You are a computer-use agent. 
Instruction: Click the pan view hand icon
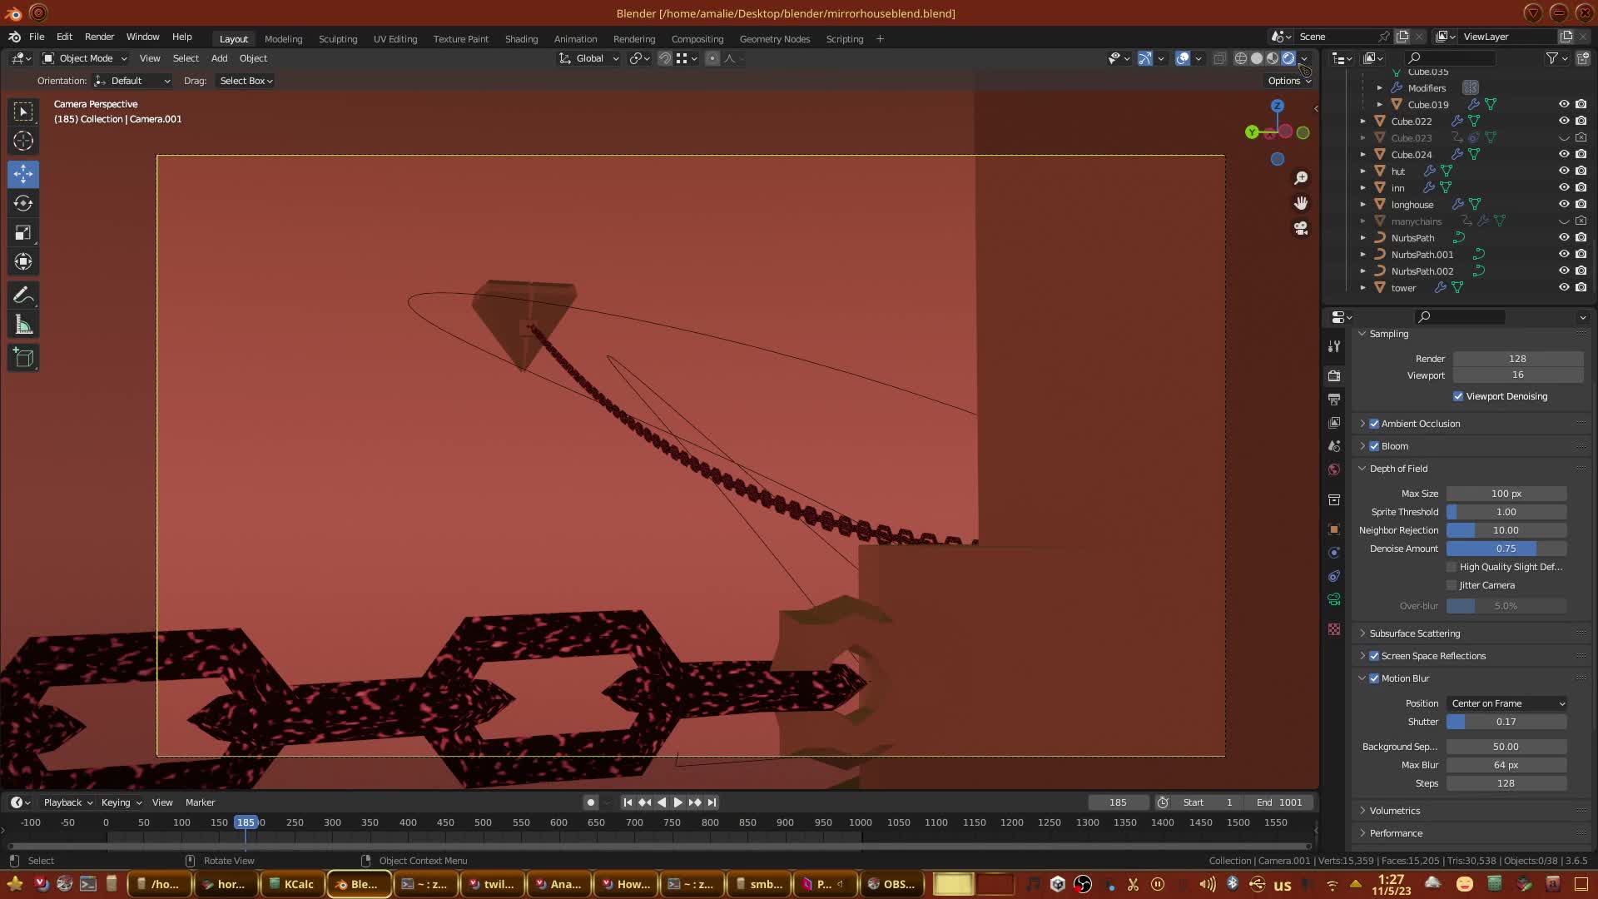[x=1301, y=203]
